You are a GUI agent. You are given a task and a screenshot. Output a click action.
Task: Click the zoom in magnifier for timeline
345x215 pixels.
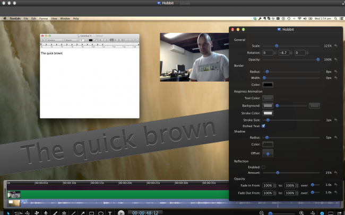[x=301, y=212]
